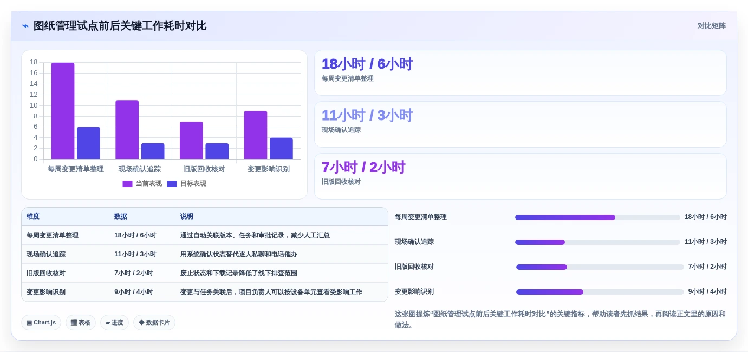Image resolution: width=748 pixels, height=352 pixels.
Task: Click the 旧版回收核对 progress bar
Action: click(600, 267)
